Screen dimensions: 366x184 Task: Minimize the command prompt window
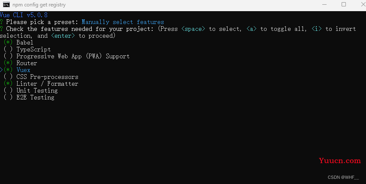point(324,4)
